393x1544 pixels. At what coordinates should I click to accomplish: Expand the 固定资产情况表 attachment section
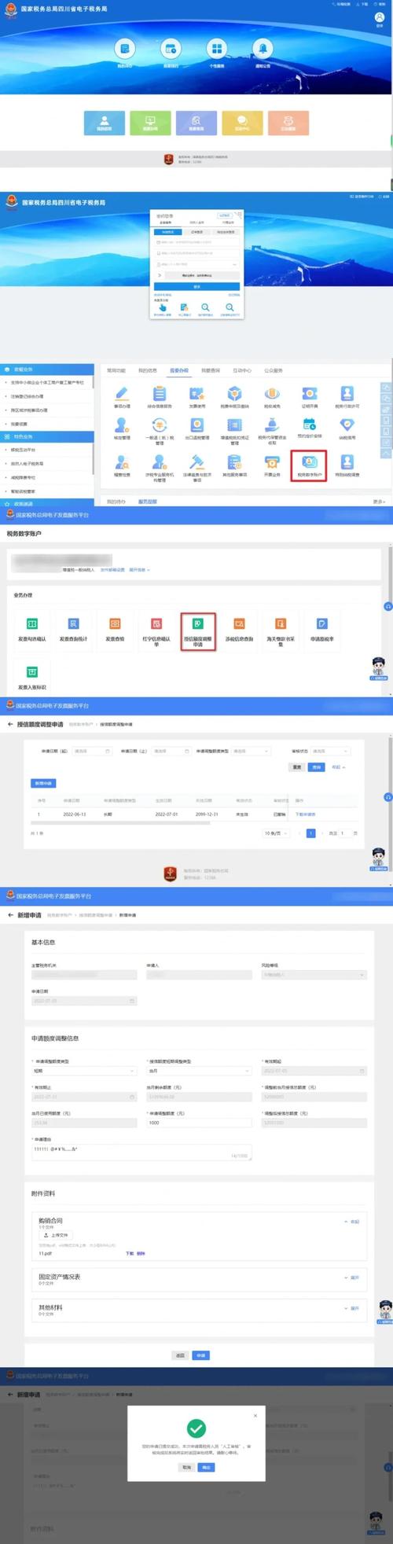pyautogui.click(x=352, y=1277)
